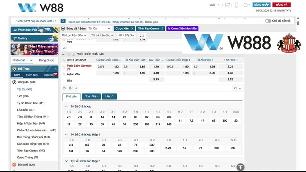Open Hot Streamer Tướng Thuật banner
Screen dimensions: 306x172
click(34, 50)
